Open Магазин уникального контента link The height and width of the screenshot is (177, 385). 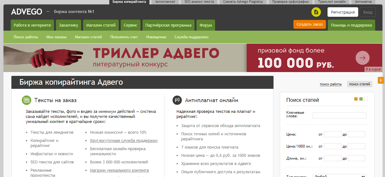119,170
